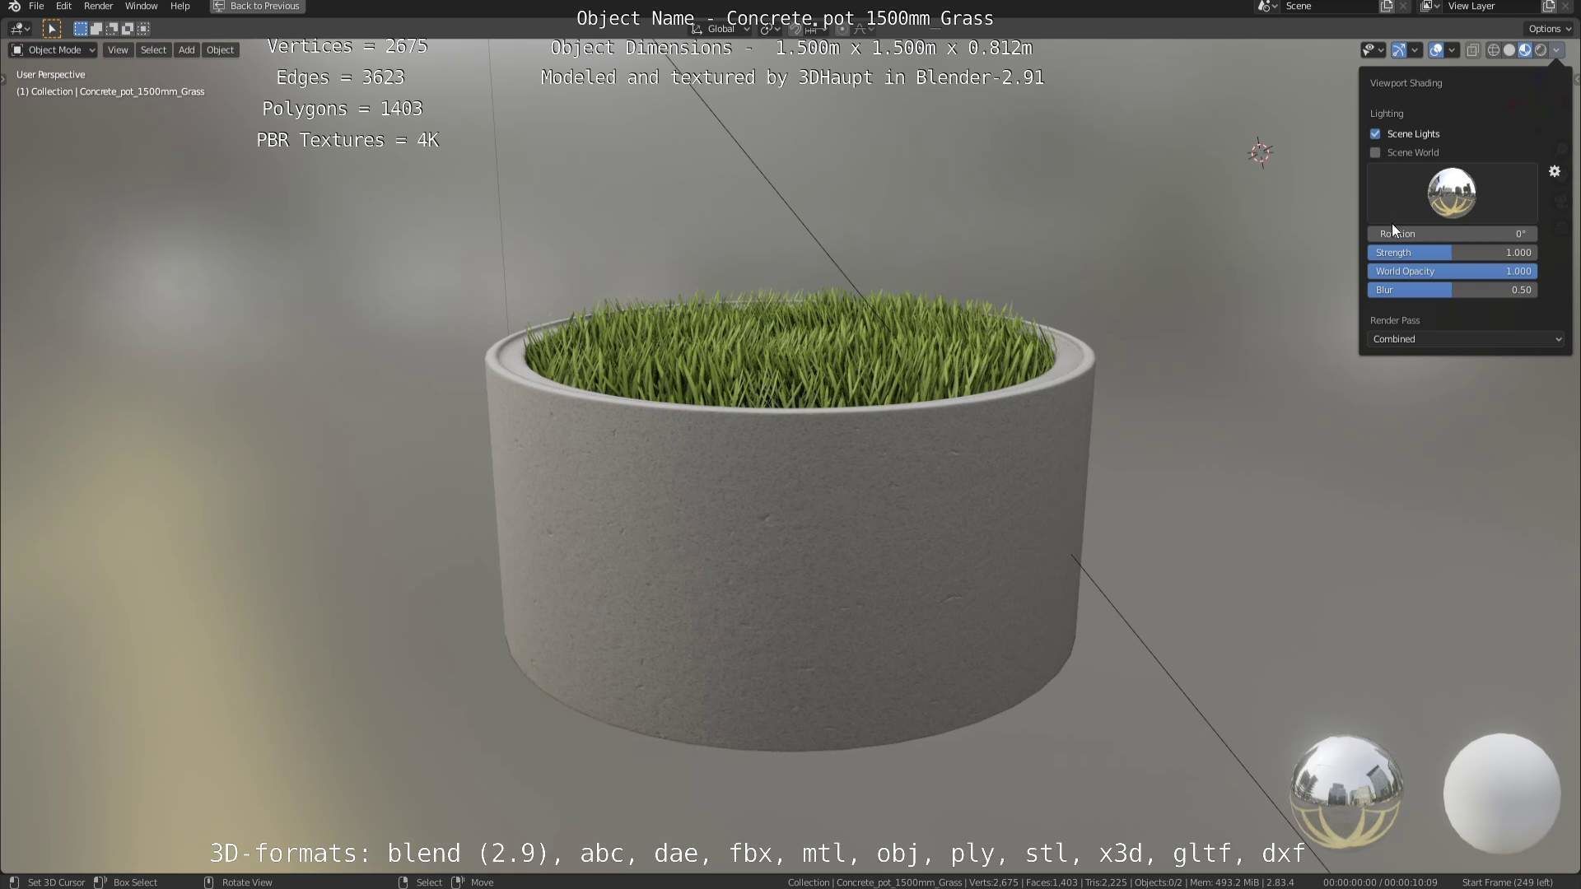Open the viewport View menu
Screen dimensions: 1581x889
point(118,50)
